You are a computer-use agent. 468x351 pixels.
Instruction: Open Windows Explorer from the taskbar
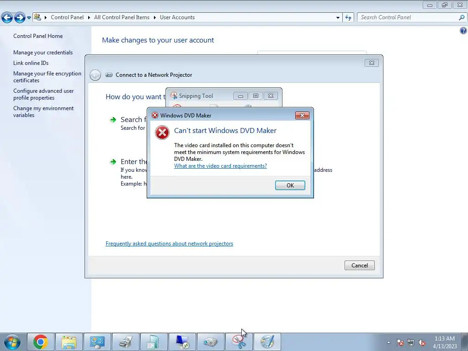[x=69, y=342]
